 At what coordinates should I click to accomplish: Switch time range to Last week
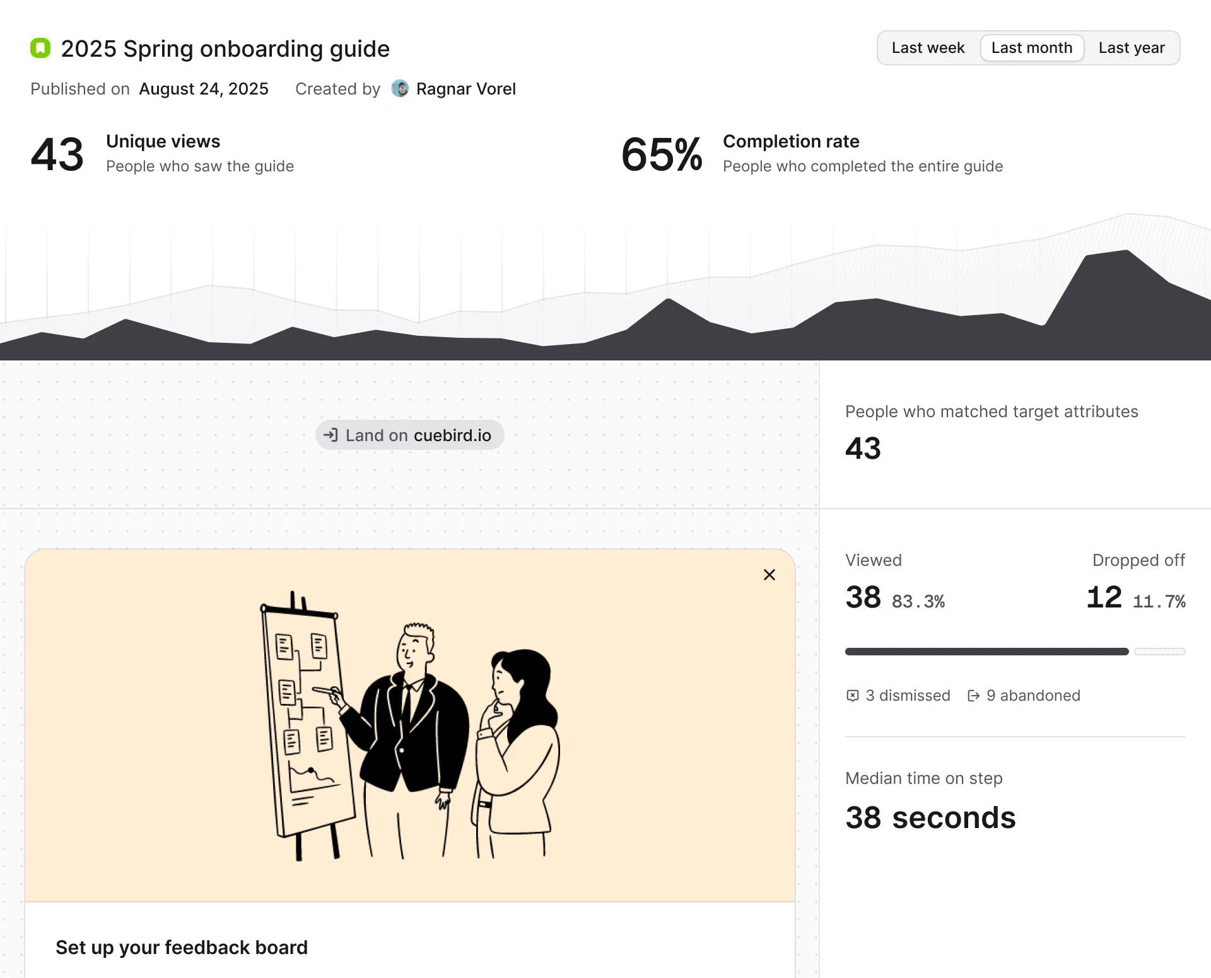click(928, 48)
